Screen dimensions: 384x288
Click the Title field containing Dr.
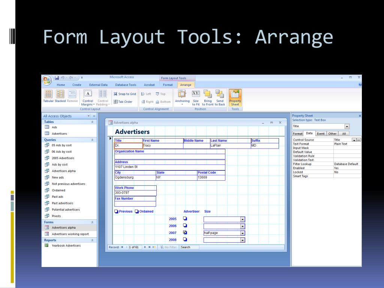pyautogui.click(x=128, y=146)
